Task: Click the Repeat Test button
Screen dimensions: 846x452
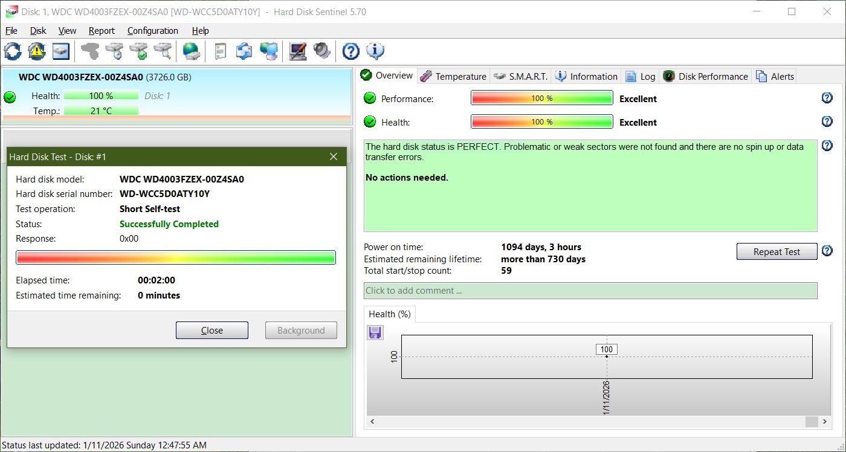Action: [x=777, y=251]
